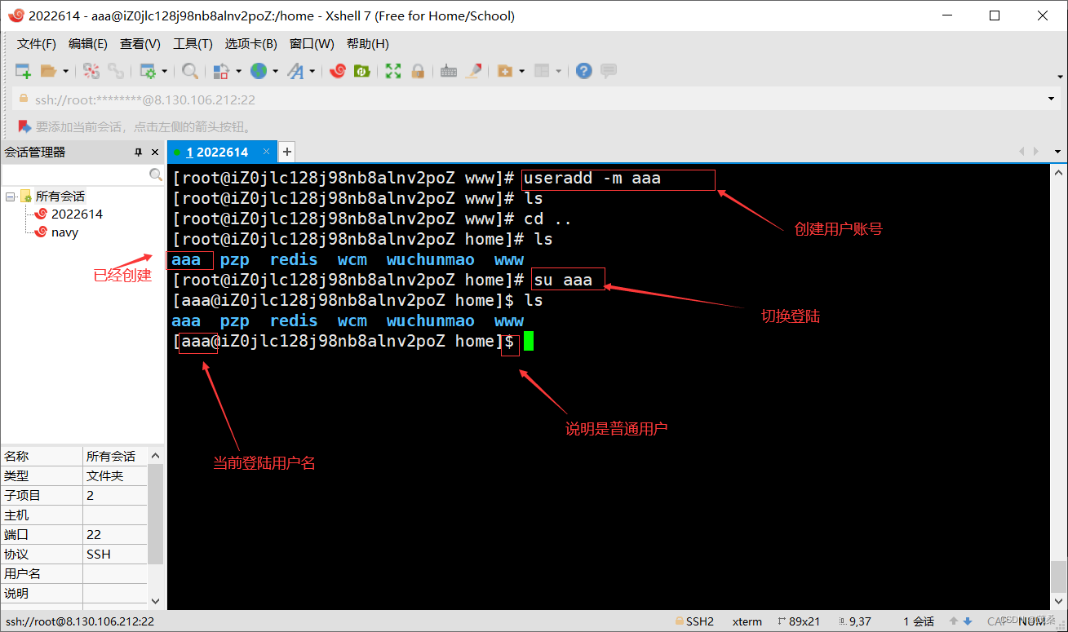Expand the address bar history dropdown

pos(1051,99)
